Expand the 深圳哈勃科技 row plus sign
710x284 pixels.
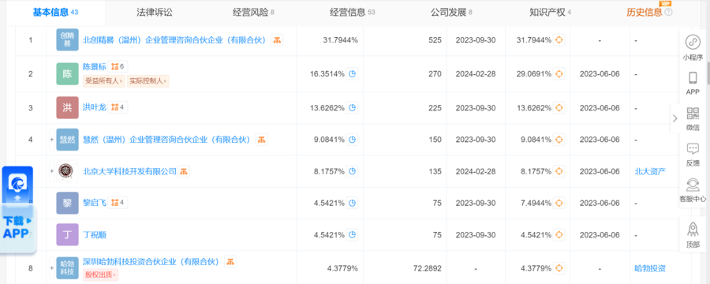pos(51,268)
